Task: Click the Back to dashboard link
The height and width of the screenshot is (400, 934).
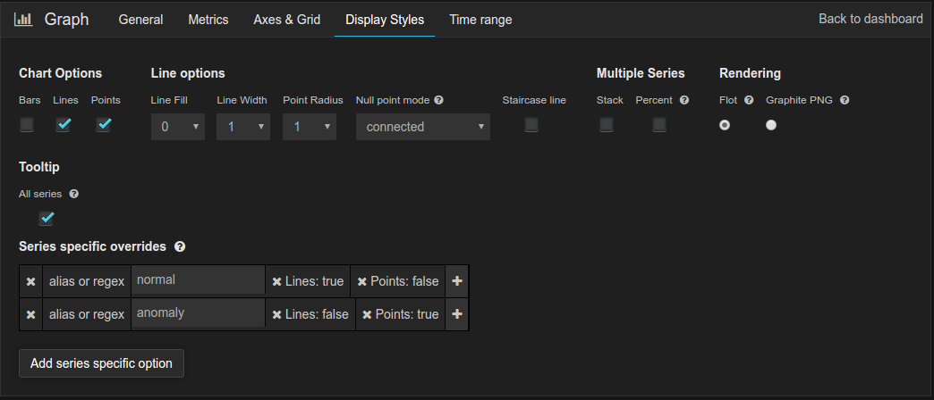Action: (x=870, y=19)
